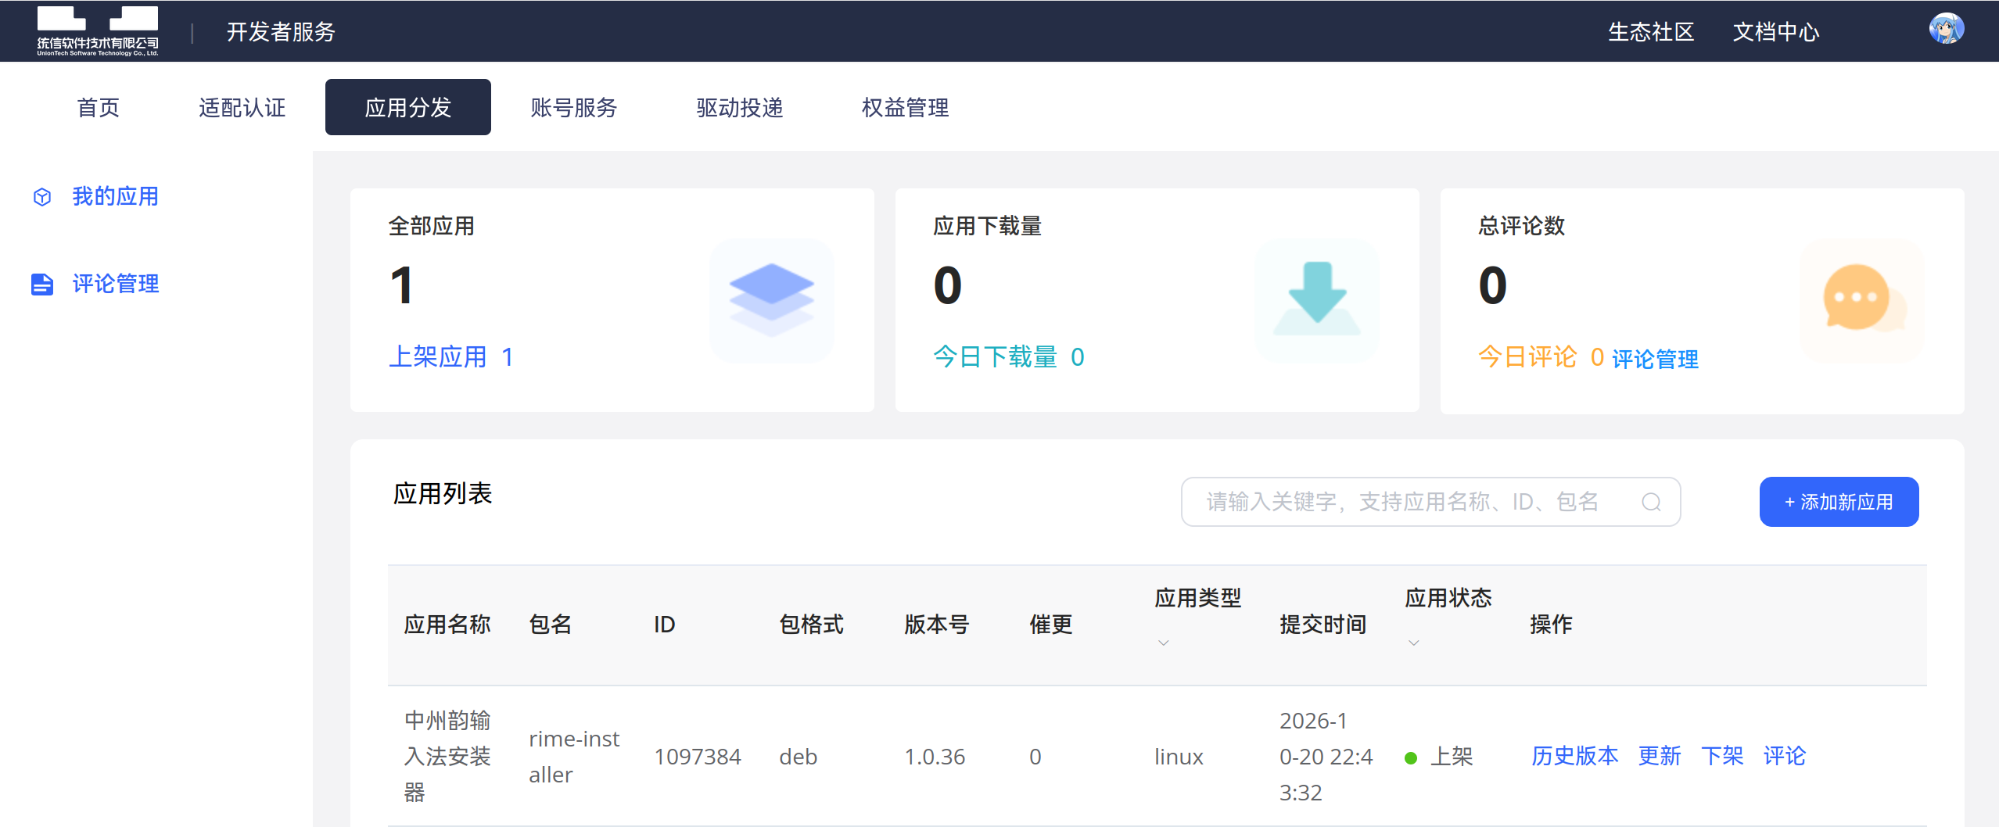Click the UnionTech company logo
This screenshot has height=827, width=1999.
click(98, 31)
